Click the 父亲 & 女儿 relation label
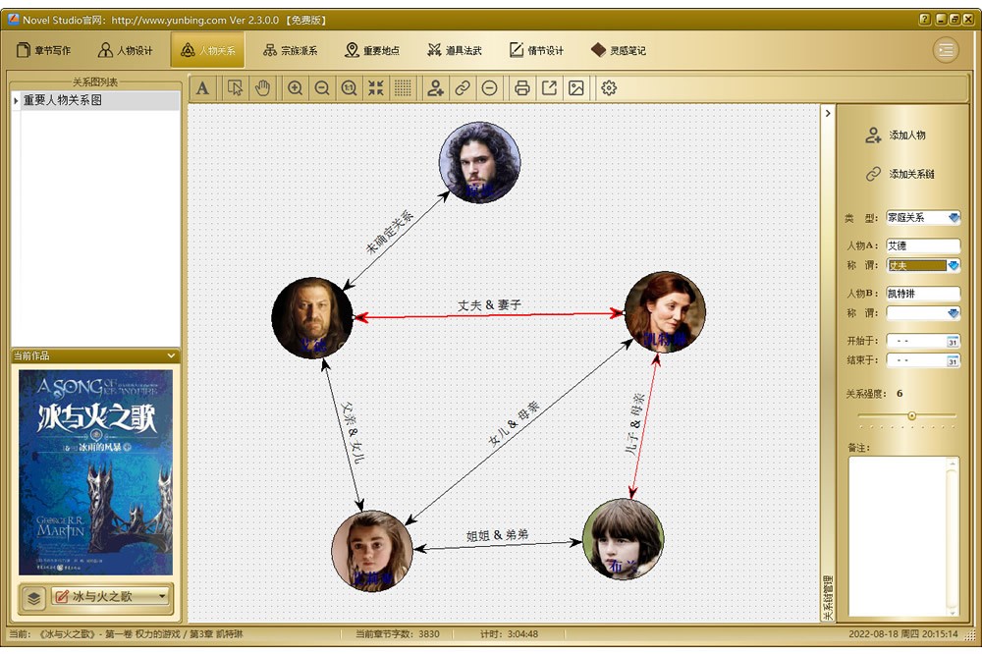This screenshot has width=982, height=654. (x=352, y=432)
